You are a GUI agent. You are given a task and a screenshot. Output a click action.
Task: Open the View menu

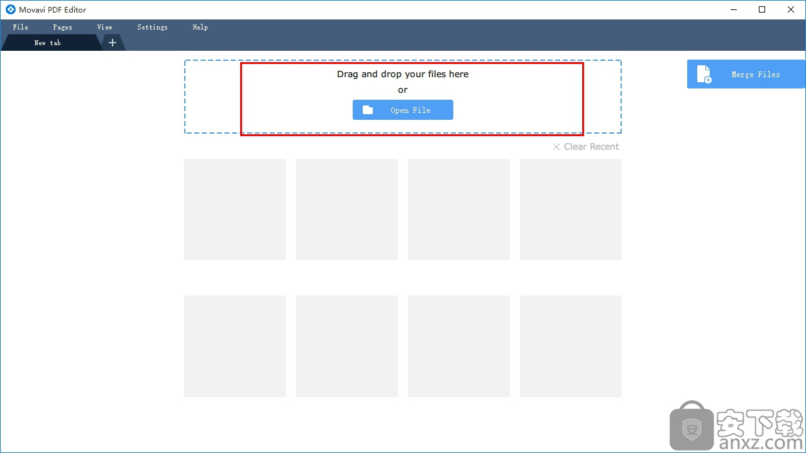[104, 27]
